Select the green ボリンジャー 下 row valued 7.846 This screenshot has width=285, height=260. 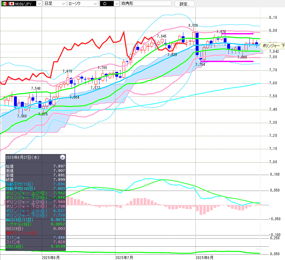click(x=36, y=197)
